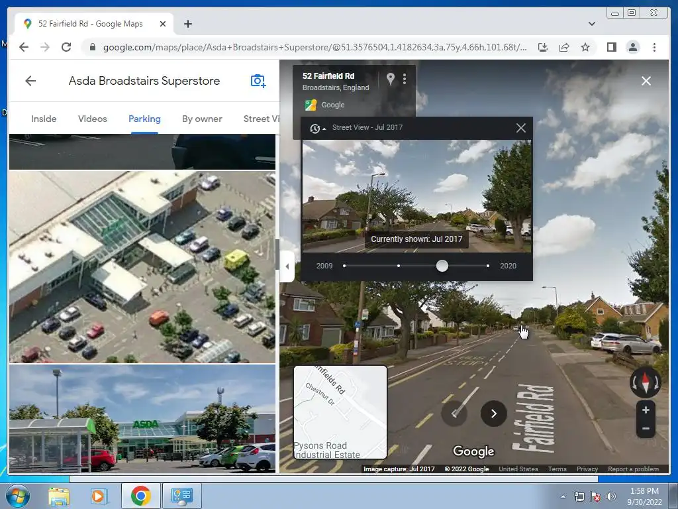View site security lock information

[92, 47]
